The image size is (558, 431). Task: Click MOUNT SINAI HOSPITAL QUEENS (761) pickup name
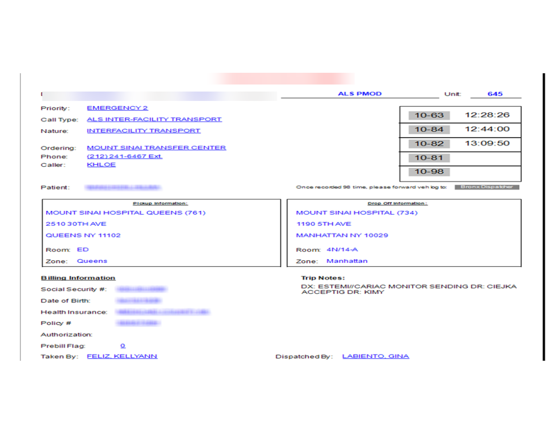point(125,213)
